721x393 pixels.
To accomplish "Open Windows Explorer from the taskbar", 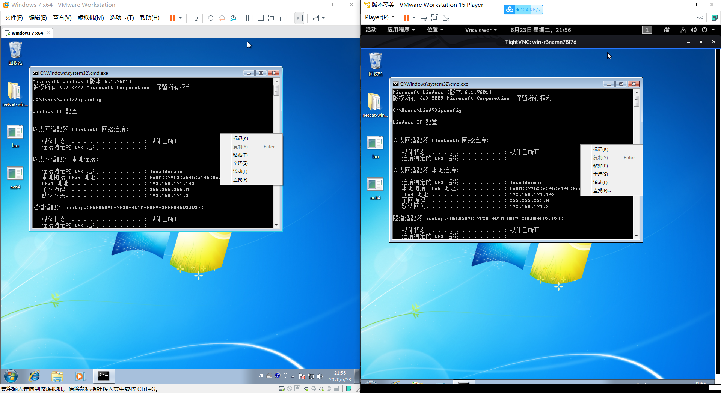I will [57, 376].
